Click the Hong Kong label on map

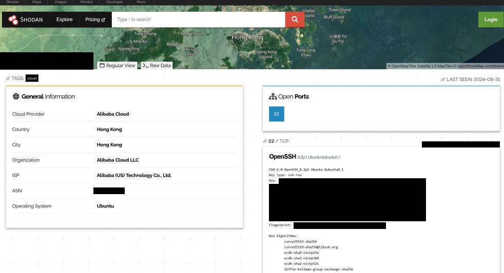point(247,37)
